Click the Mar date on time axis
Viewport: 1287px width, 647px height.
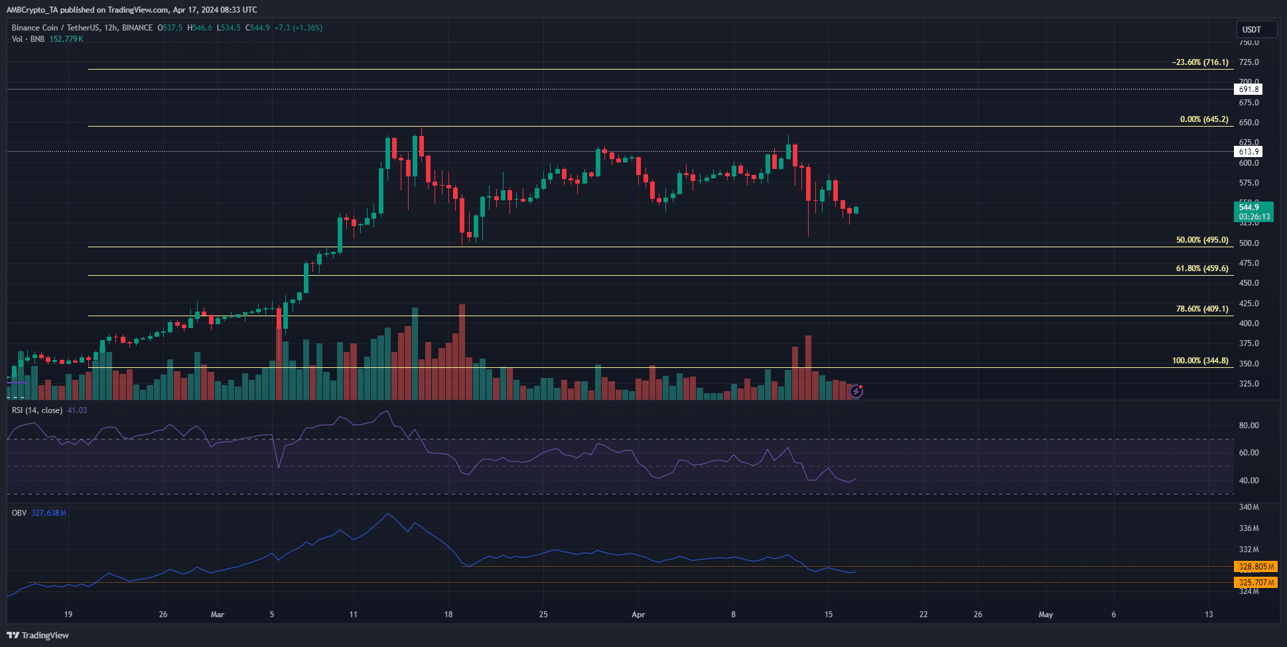[x=218, y=615]
